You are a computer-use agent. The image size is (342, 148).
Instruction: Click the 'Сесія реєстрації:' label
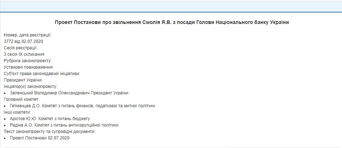tap(20, 48)
